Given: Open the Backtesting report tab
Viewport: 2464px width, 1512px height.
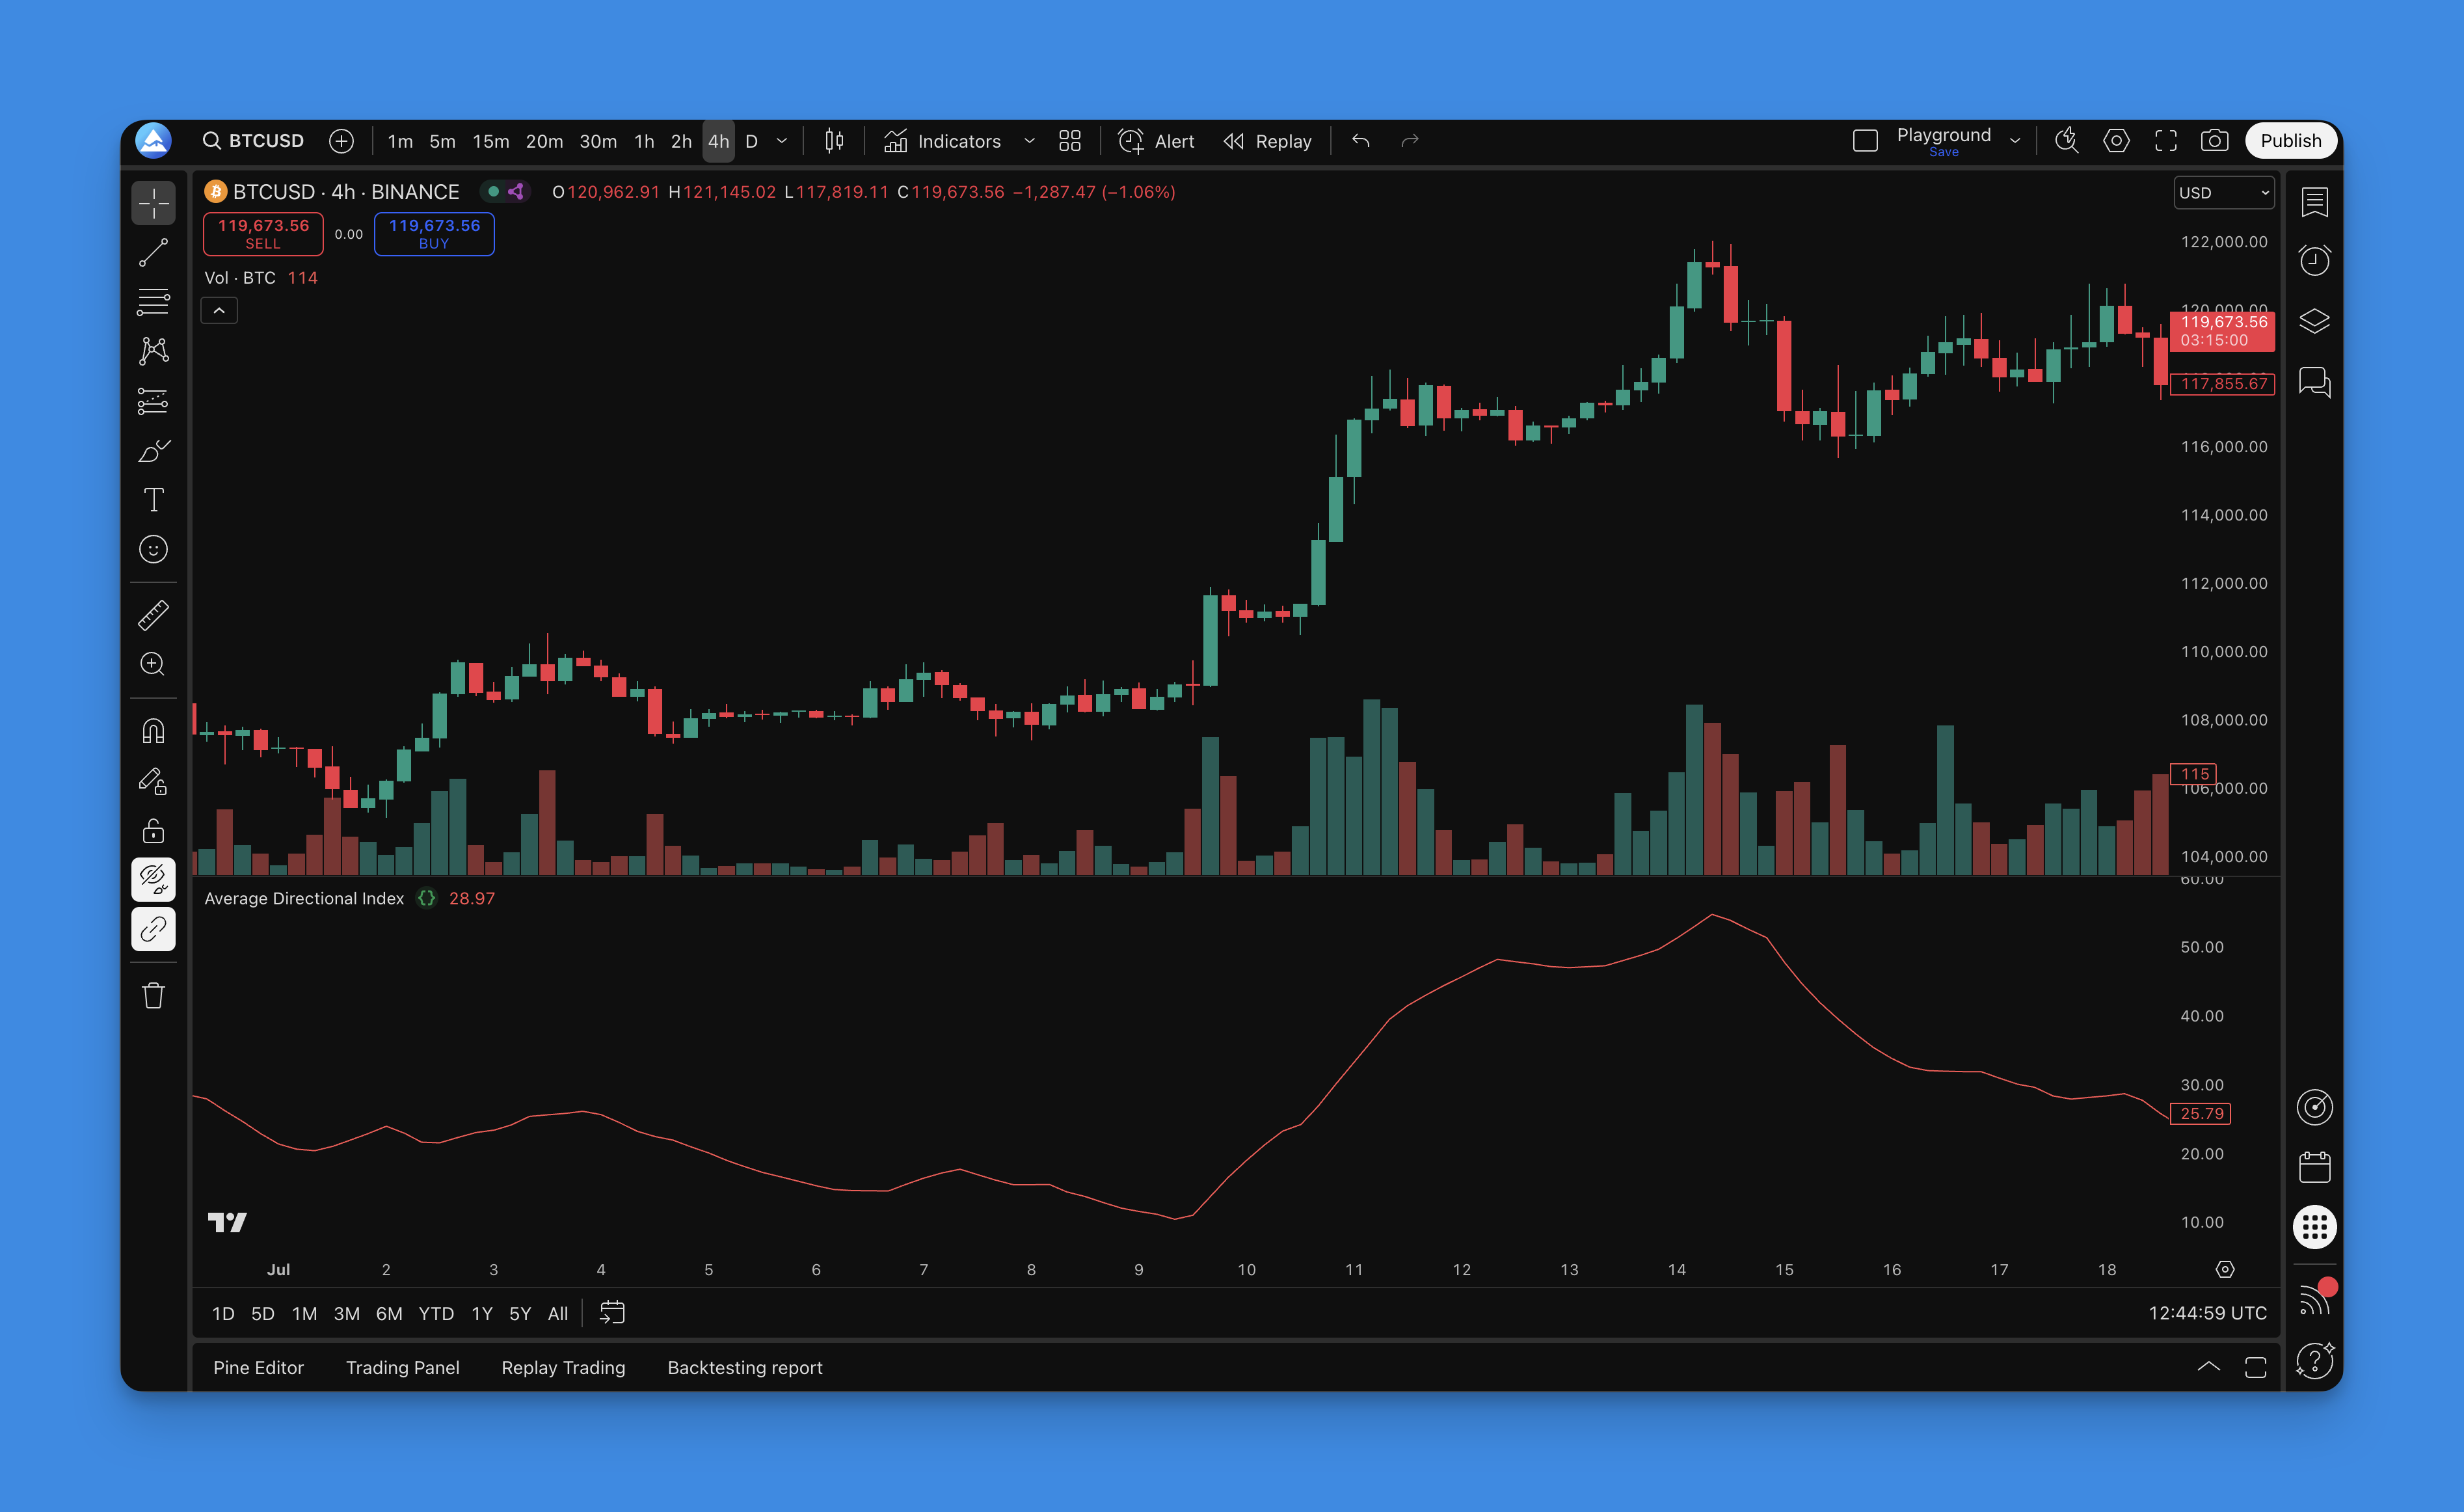Looking at the screenshot, I should point(745,1368).
